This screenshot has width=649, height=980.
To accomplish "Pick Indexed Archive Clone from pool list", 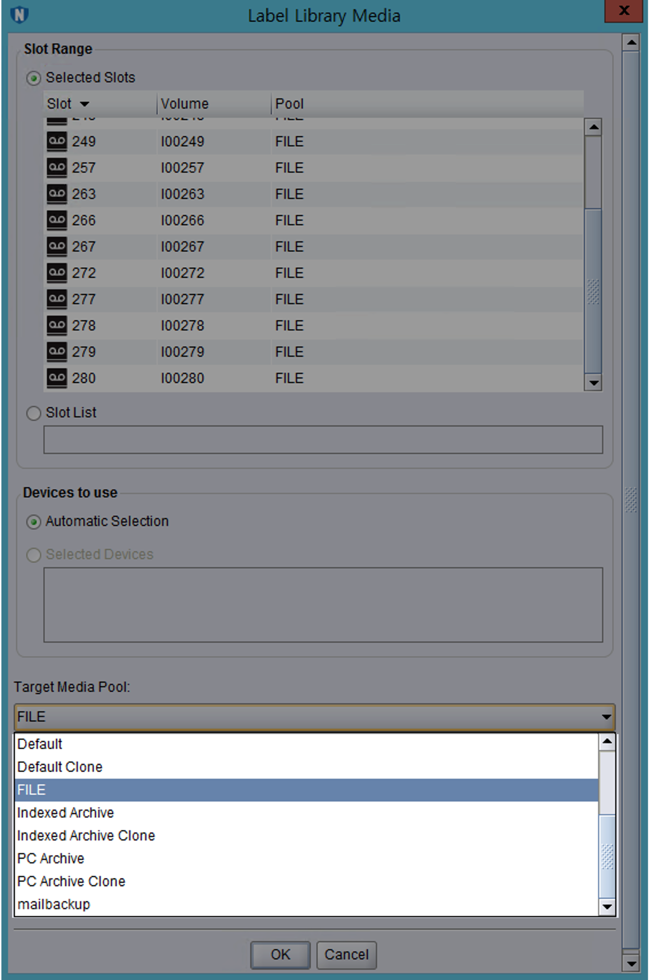I will point(86,835).
